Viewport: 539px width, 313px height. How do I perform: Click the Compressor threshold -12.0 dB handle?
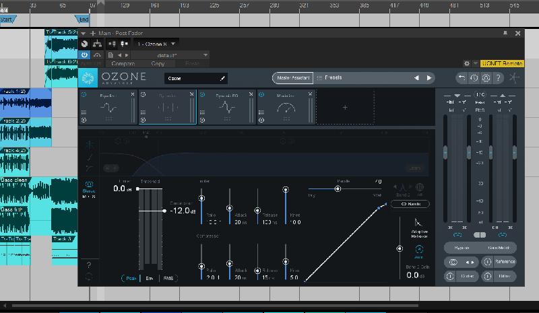164,211
